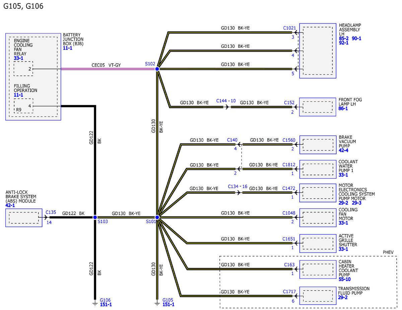Viewport: 402px width, 310px height.
Task: Click the C1560 connector label
Action: (289, 140)
